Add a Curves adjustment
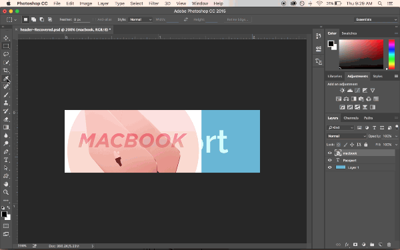Screen dimensions: 400x250 [357, 90]
